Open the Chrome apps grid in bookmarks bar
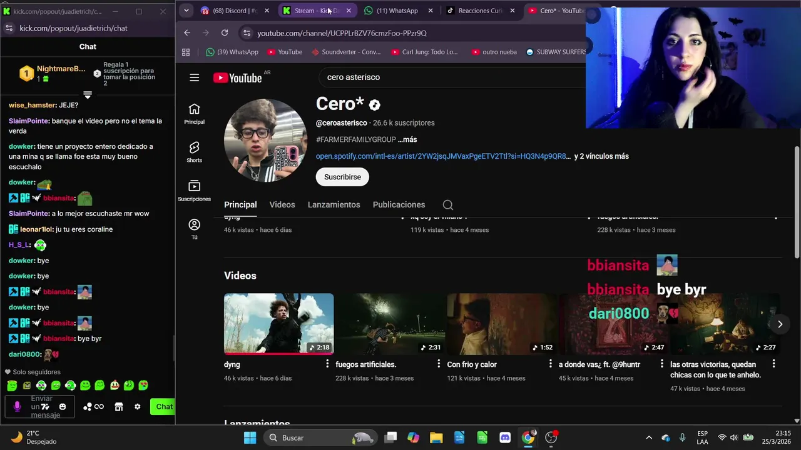This screenshot has width=801, height=450. pos(186,52)
